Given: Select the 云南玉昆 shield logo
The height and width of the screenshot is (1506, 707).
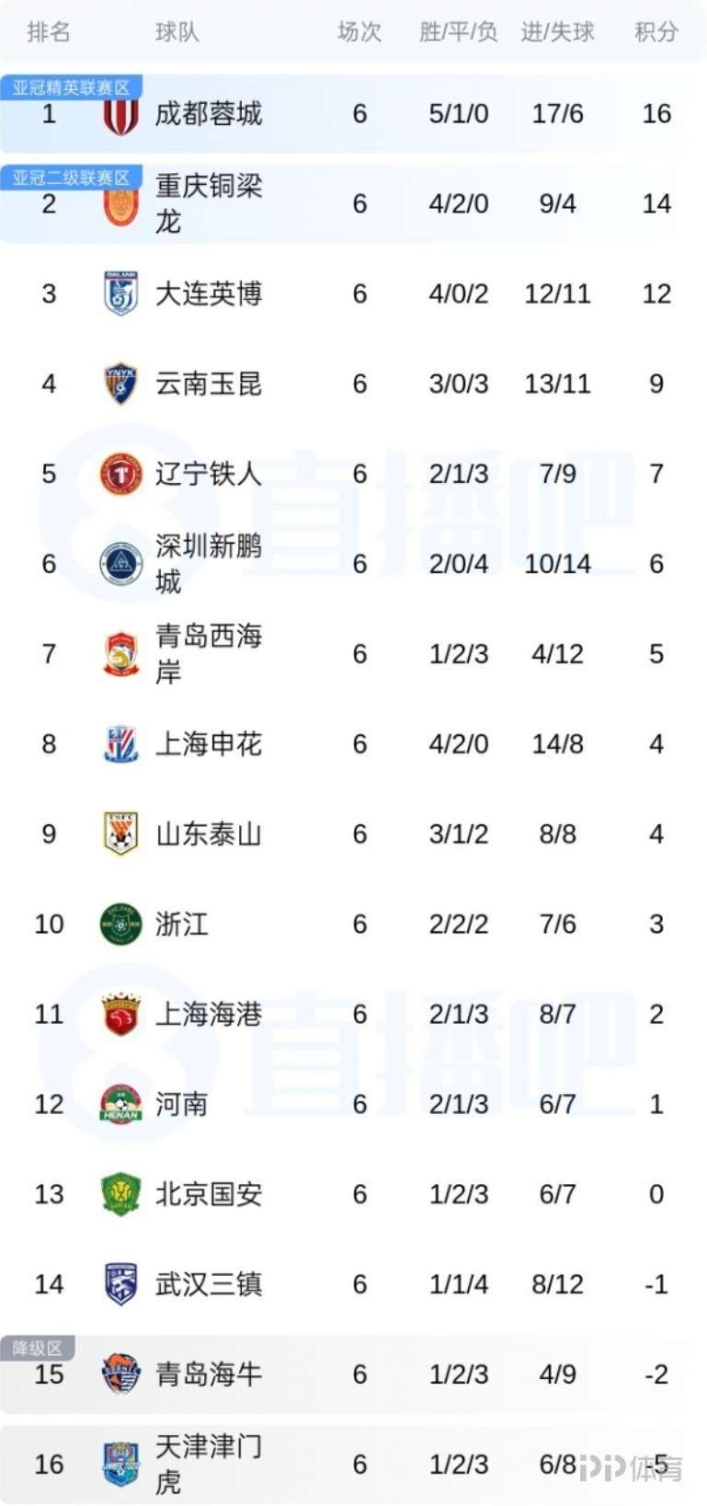Looking at the screenshot, I should pos(120,384).
